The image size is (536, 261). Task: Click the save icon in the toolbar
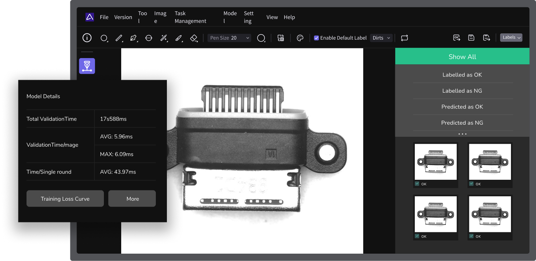(x=471, y=37)
